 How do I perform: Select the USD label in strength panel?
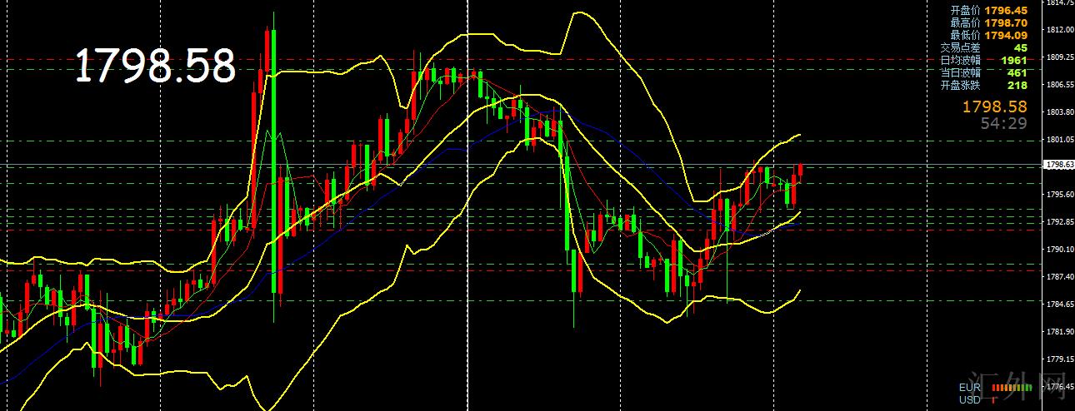point(970,400)
